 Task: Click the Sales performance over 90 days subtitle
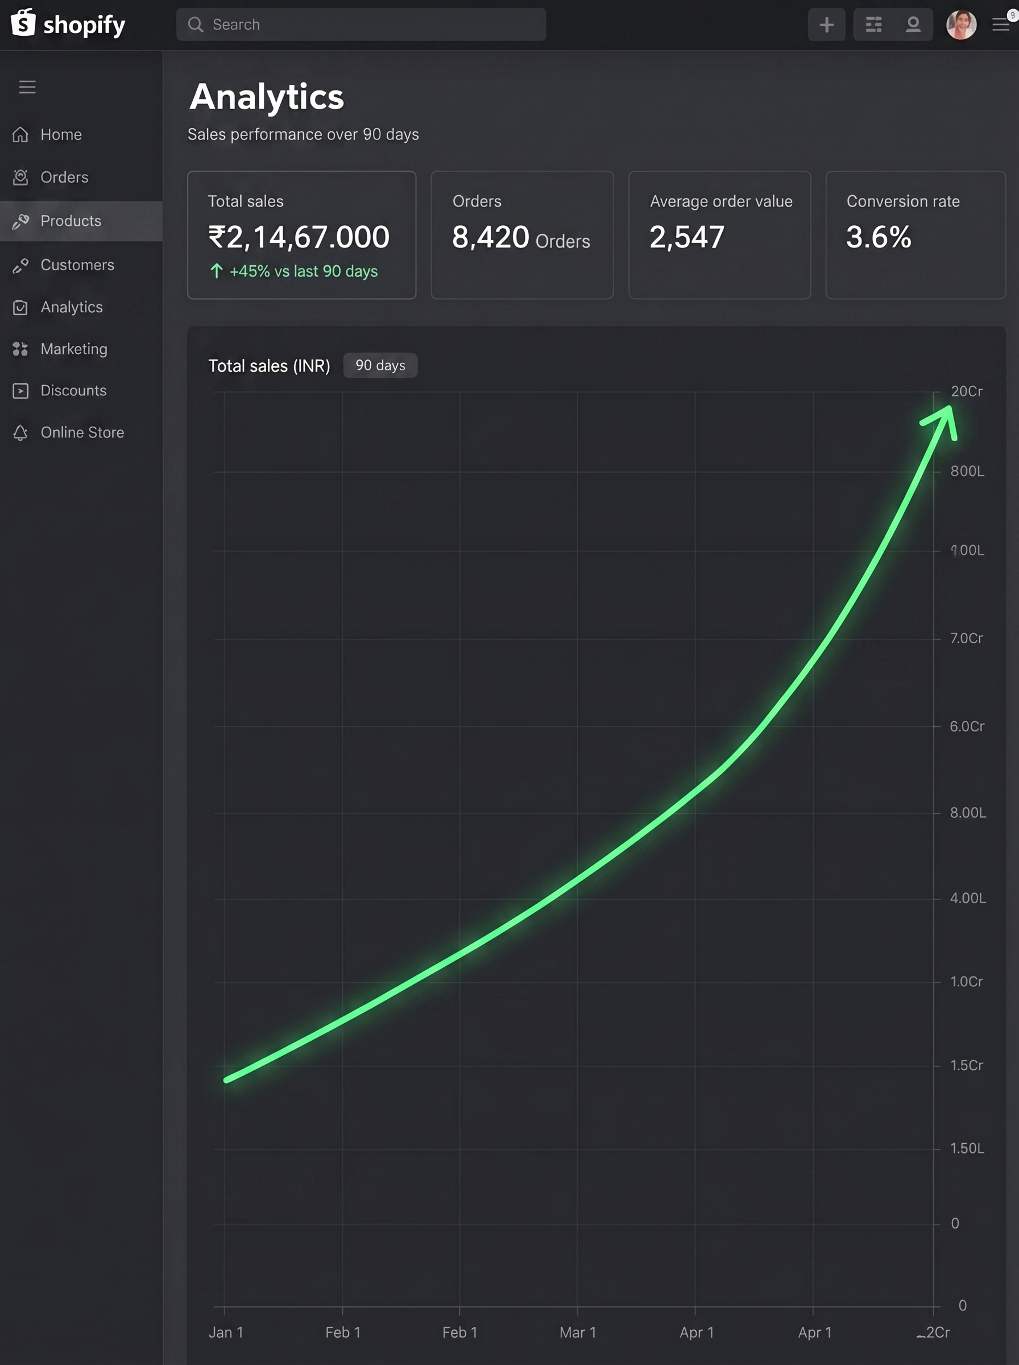click(303, 134)
